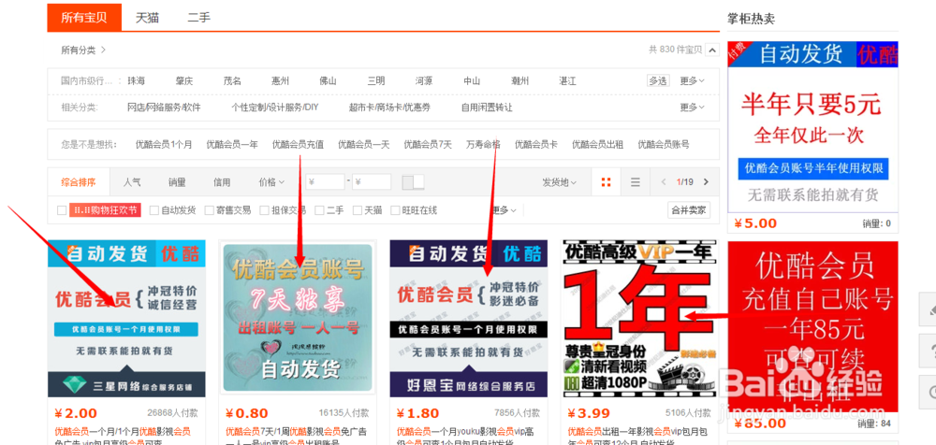The height and width of the screenshot is (445, 936).
Task: Search suggestion 优酷会员卡
Action: (x=536, y=144)
